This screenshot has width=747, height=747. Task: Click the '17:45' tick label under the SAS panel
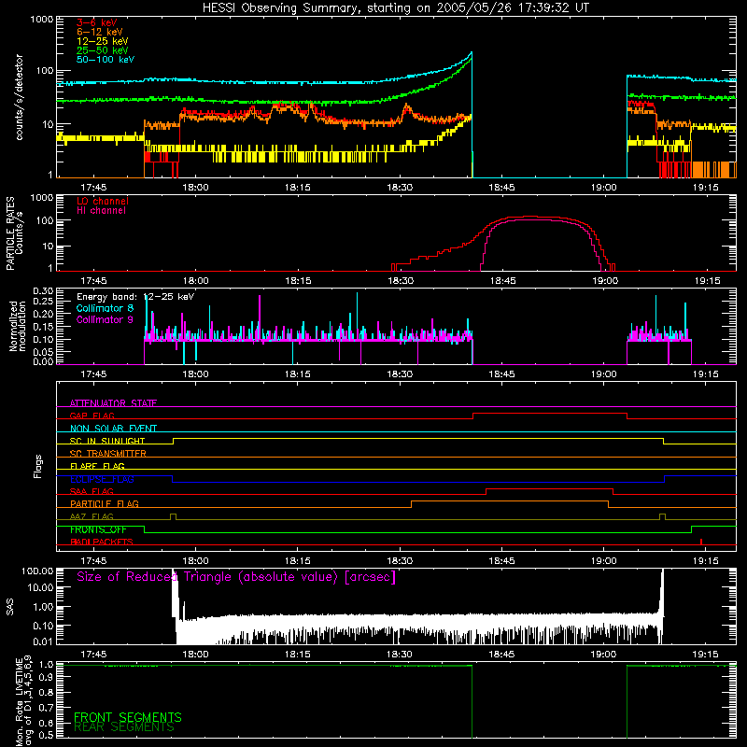[x=93, y=655]
